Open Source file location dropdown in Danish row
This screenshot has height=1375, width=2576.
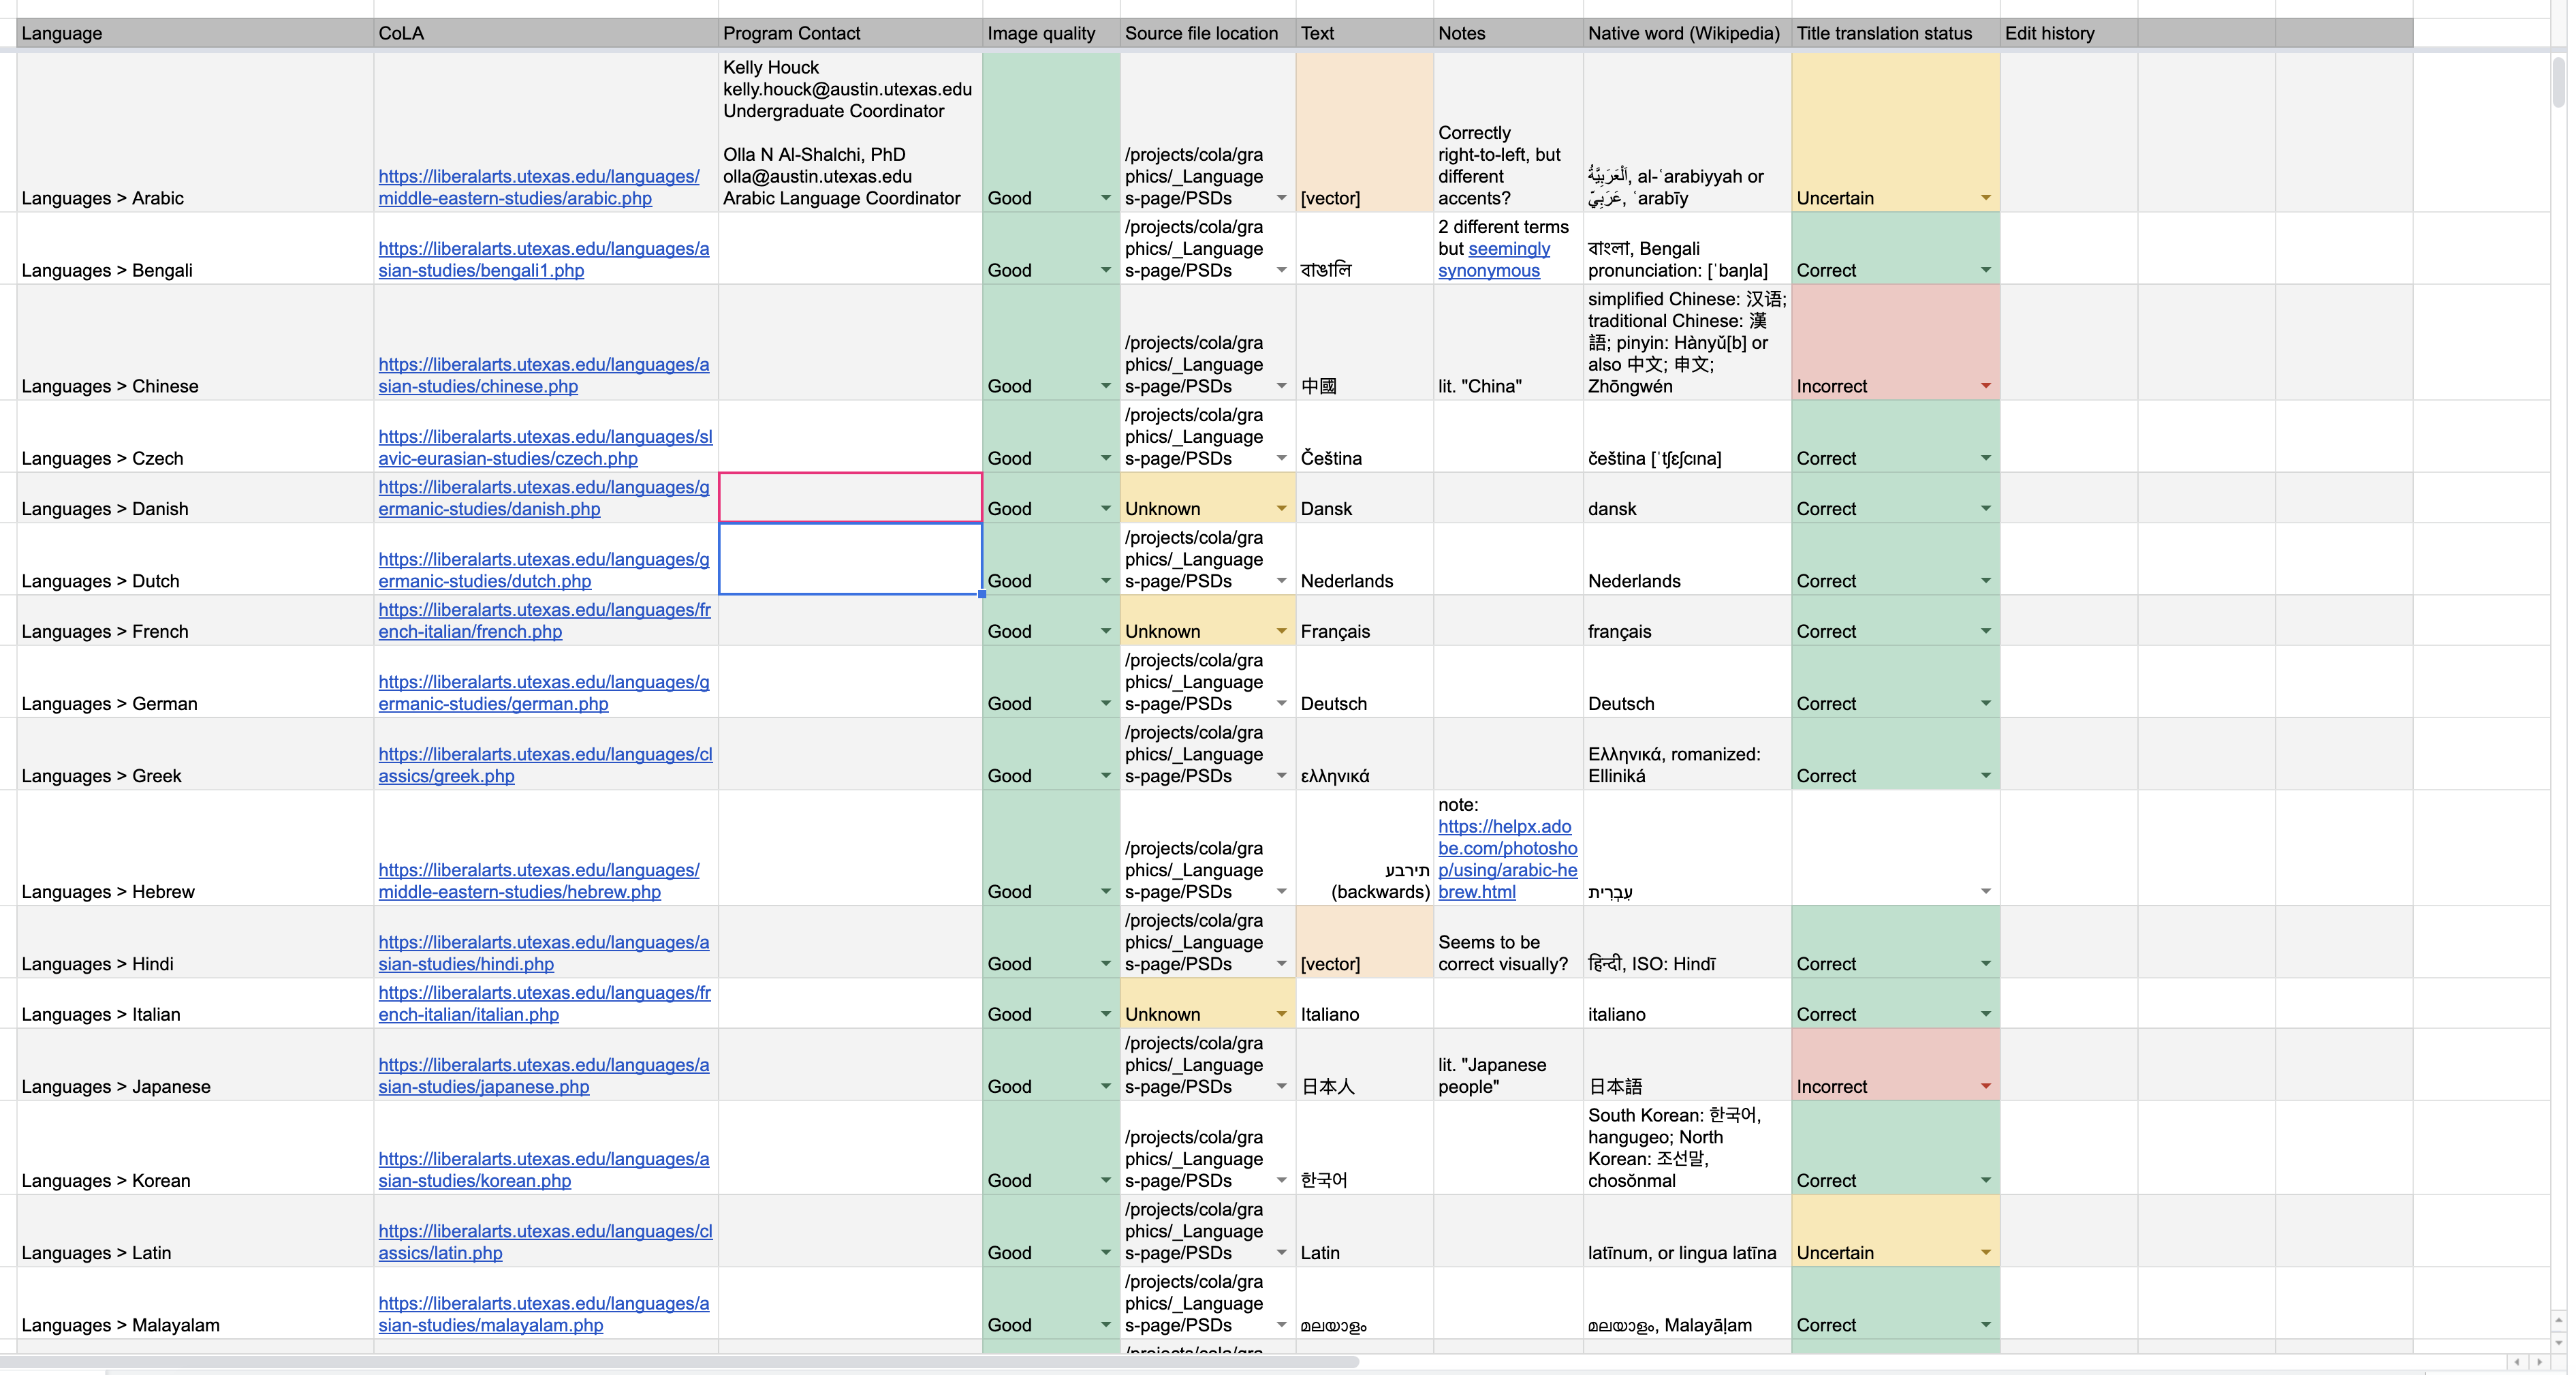click(1281, 509)
